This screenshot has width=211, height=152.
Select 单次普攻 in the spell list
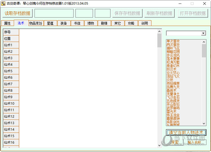173,41
